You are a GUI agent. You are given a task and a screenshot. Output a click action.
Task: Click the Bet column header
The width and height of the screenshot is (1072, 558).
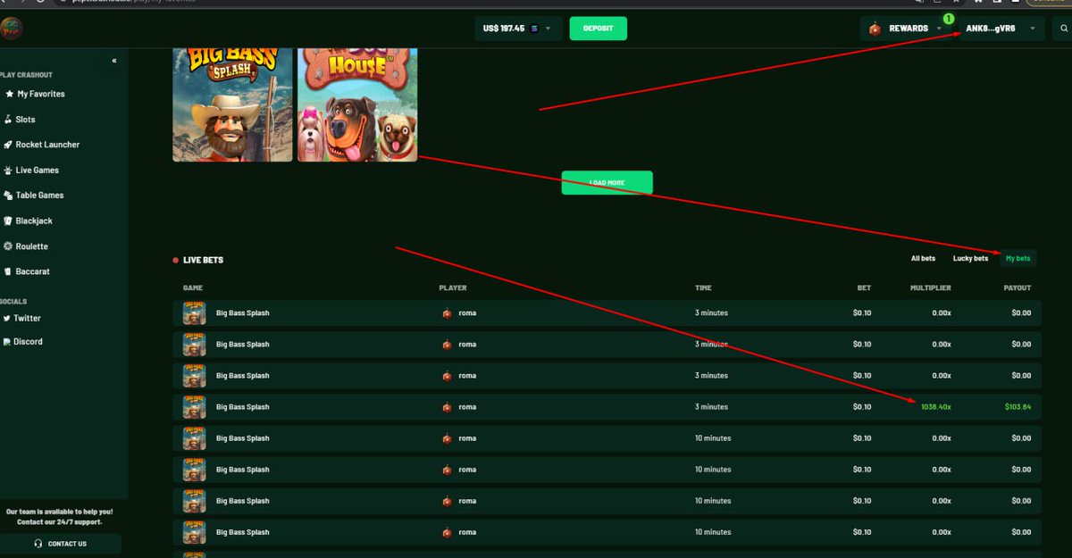[x=864, y=288]
